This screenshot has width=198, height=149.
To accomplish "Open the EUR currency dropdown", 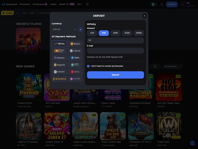I will pyautogui.click(x=64, y=29).
